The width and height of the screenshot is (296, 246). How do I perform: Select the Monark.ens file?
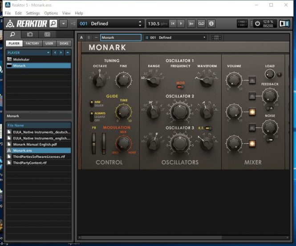(x=39, y=150)
